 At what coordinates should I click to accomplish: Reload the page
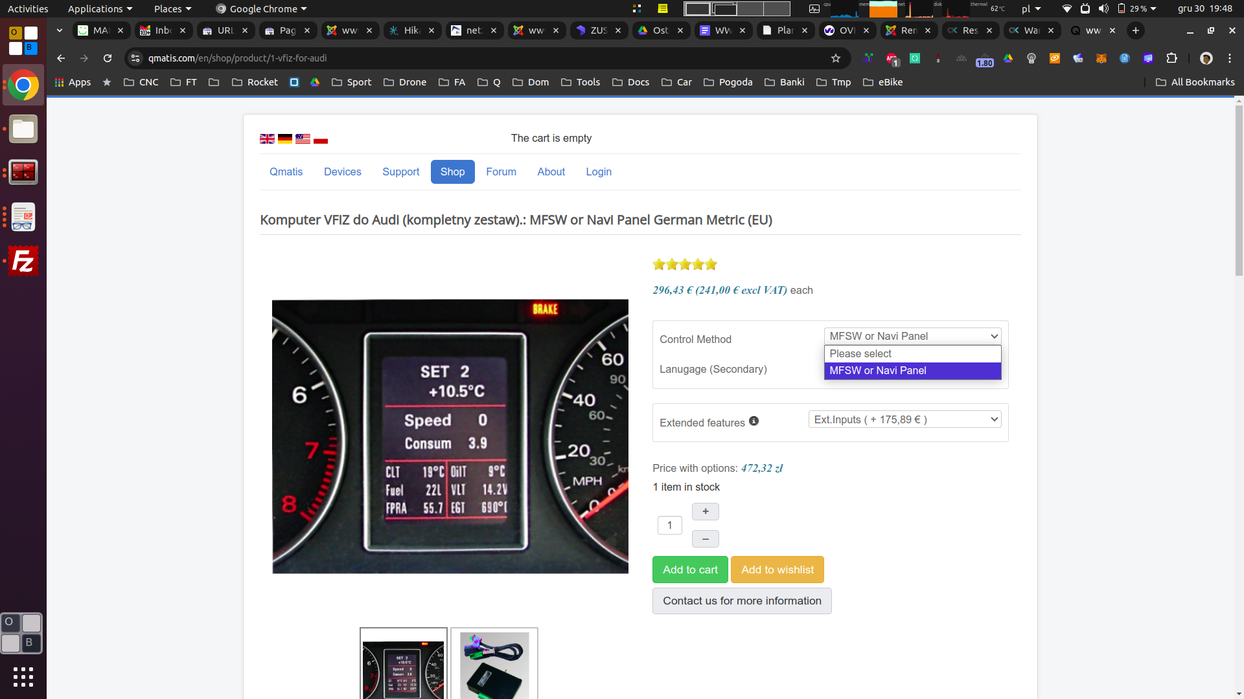(108, 58)
